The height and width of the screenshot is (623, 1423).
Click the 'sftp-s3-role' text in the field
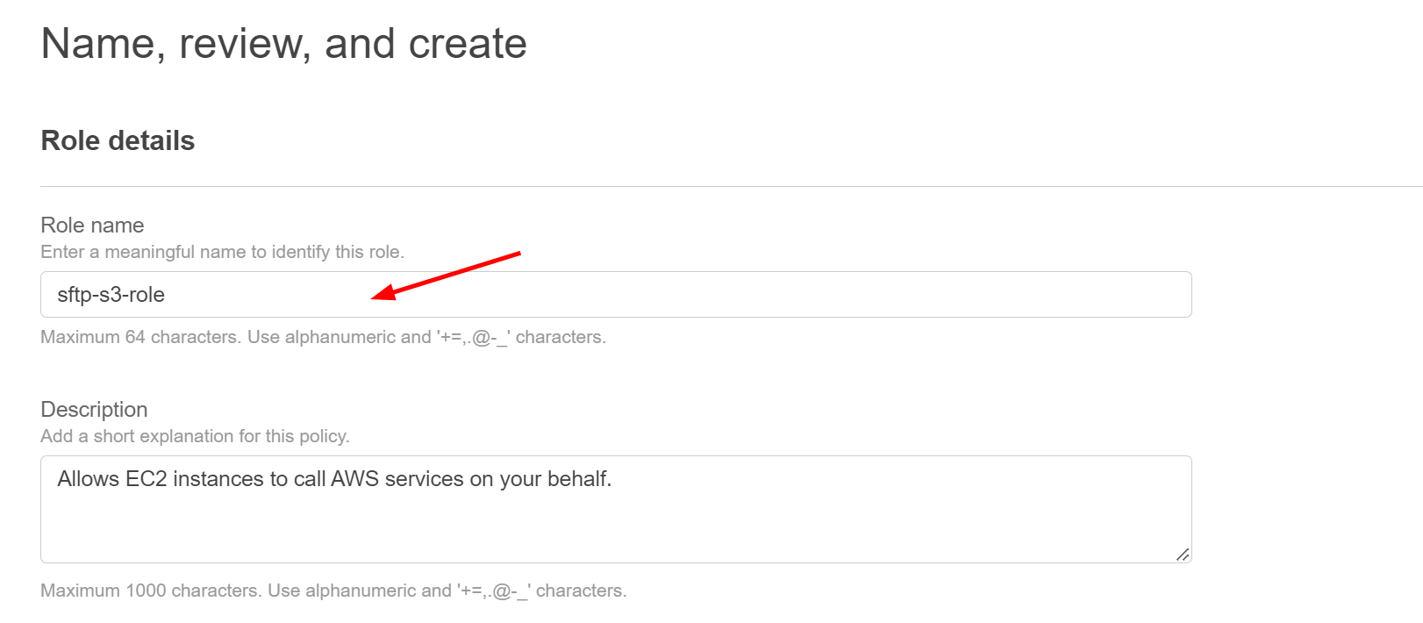point(111,295)
